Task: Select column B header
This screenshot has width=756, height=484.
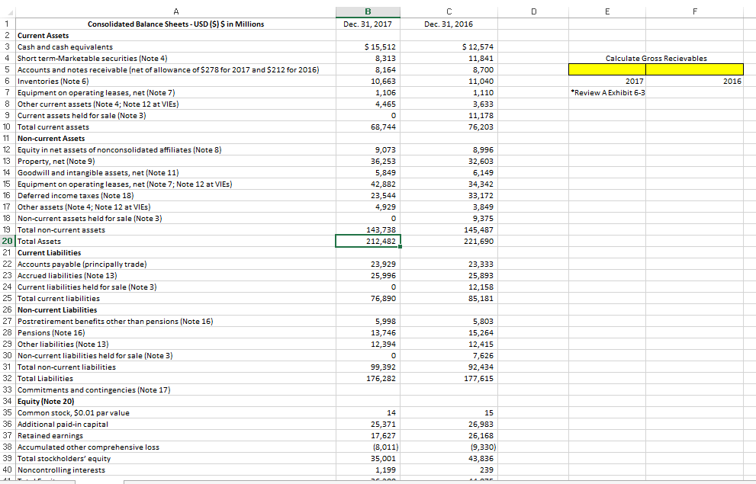Action: 368,12
